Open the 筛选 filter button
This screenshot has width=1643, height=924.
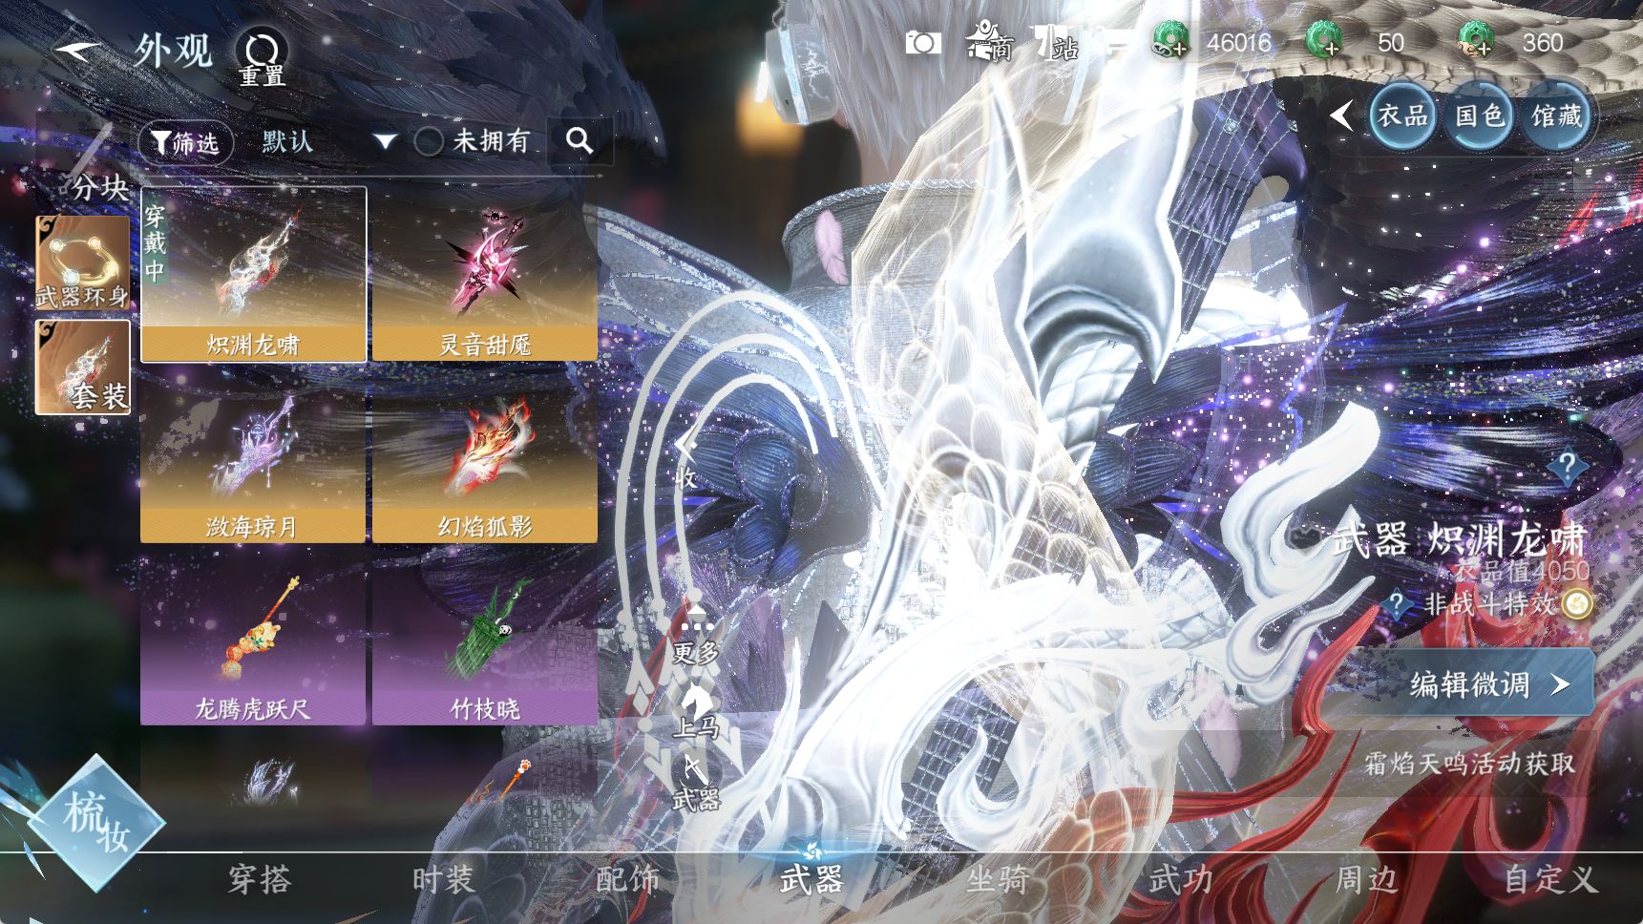point(186,143)
